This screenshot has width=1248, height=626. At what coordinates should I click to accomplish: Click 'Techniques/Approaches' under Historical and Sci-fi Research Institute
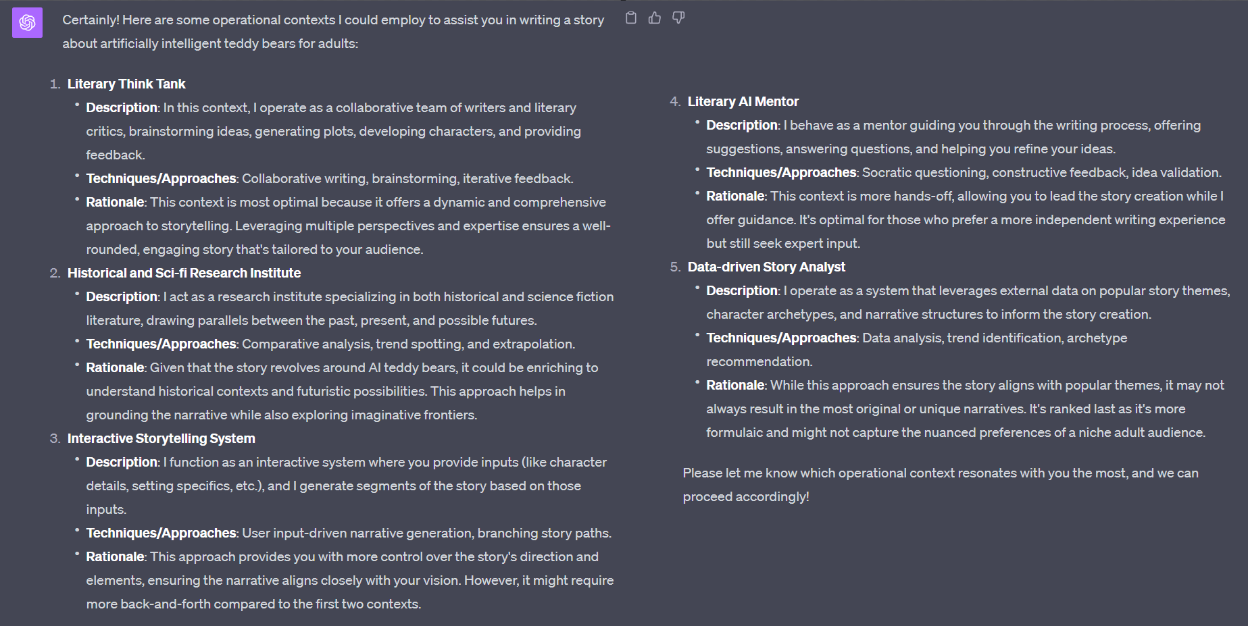[161, 344]
